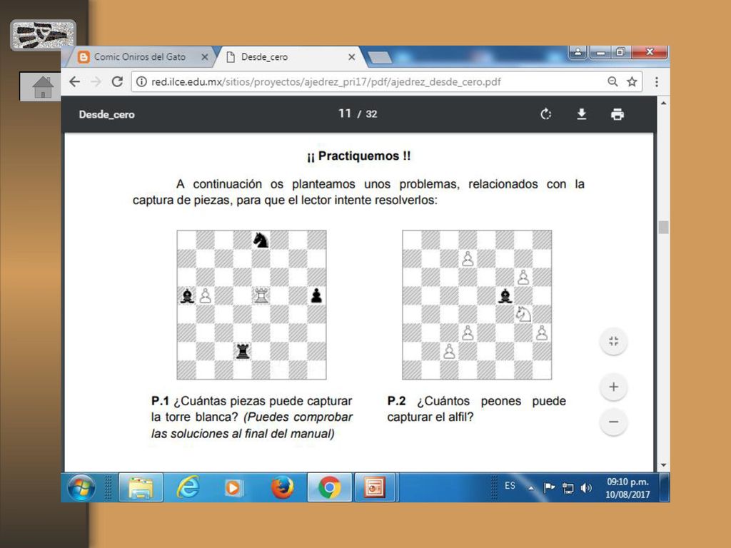Click the ¡¡ Practiquemos !! heading
The height and width of the screenshot is (548, 731).
coord(358,156)
